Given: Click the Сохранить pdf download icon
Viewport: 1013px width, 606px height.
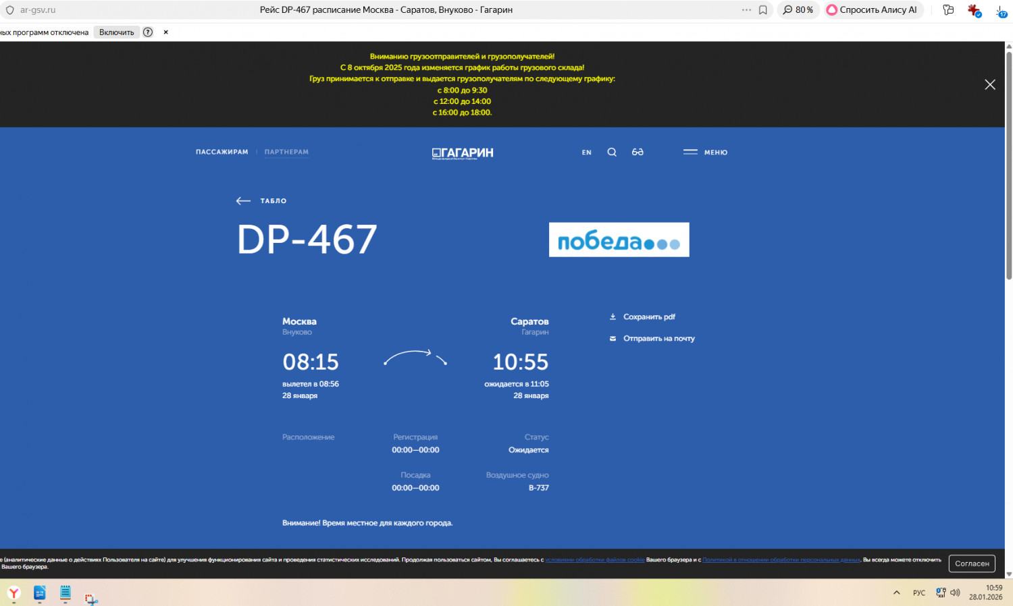Looking at the screenshot, I should tap(613, 316).
